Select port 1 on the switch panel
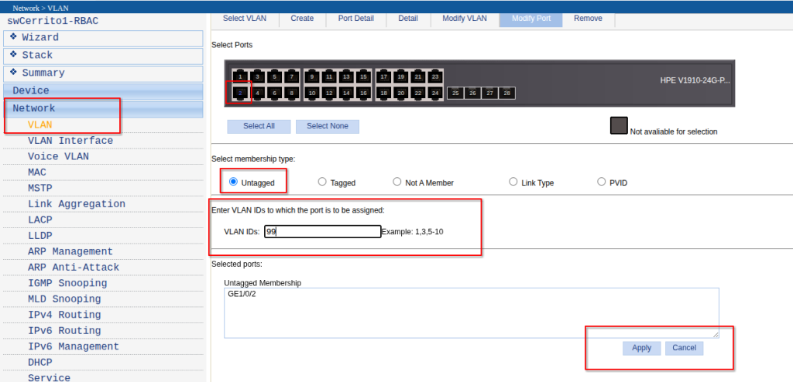793x382 pixels. [242, 77]
